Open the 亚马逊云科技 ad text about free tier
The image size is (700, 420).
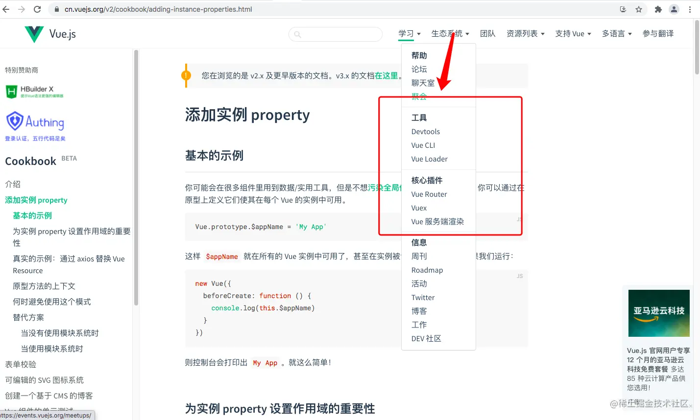pyautogui.click(x=658, y=369)
